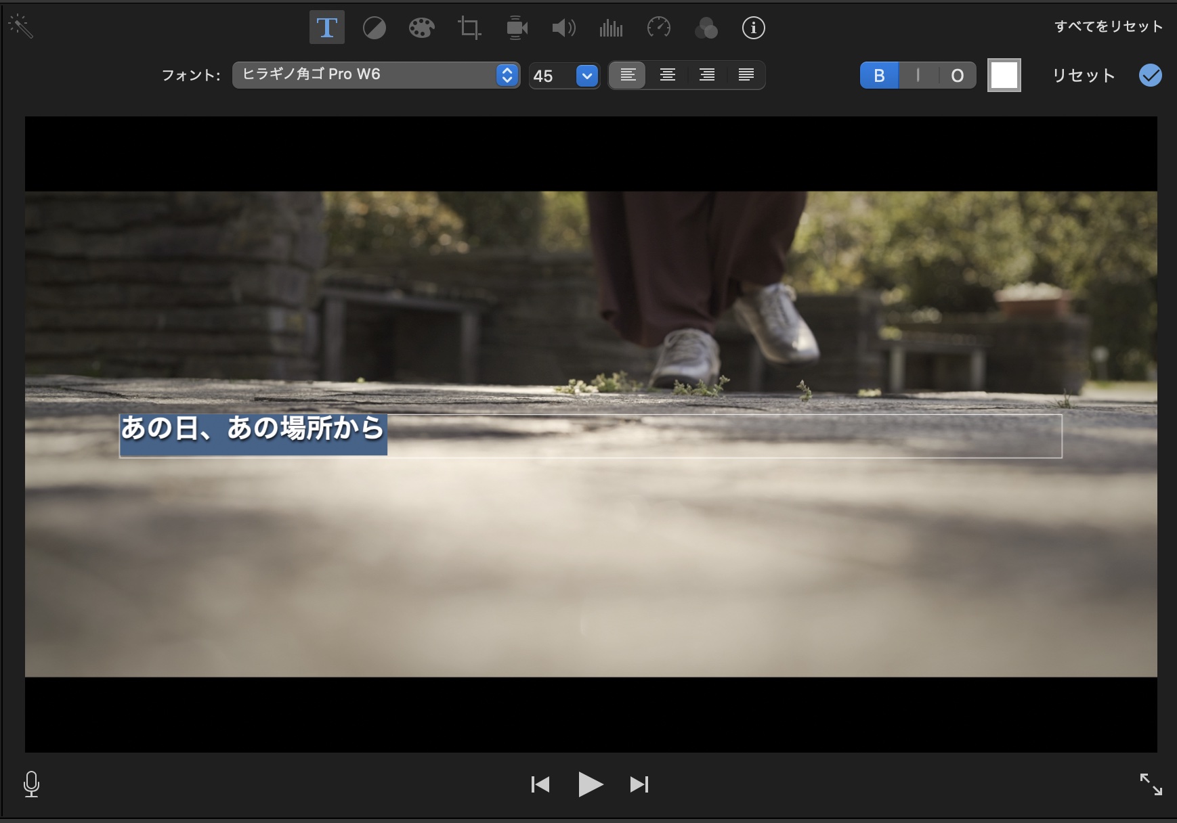Open the video stabilization camera icon
The image size is (1177, 823).
(x=517, y=28)
